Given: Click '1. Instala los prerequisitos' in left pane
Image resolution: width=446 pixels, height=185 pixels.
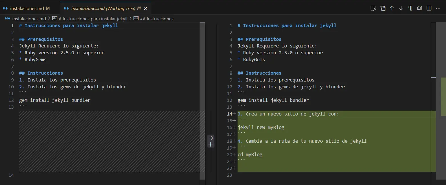Looking at the screenshot, I should 57,80.
